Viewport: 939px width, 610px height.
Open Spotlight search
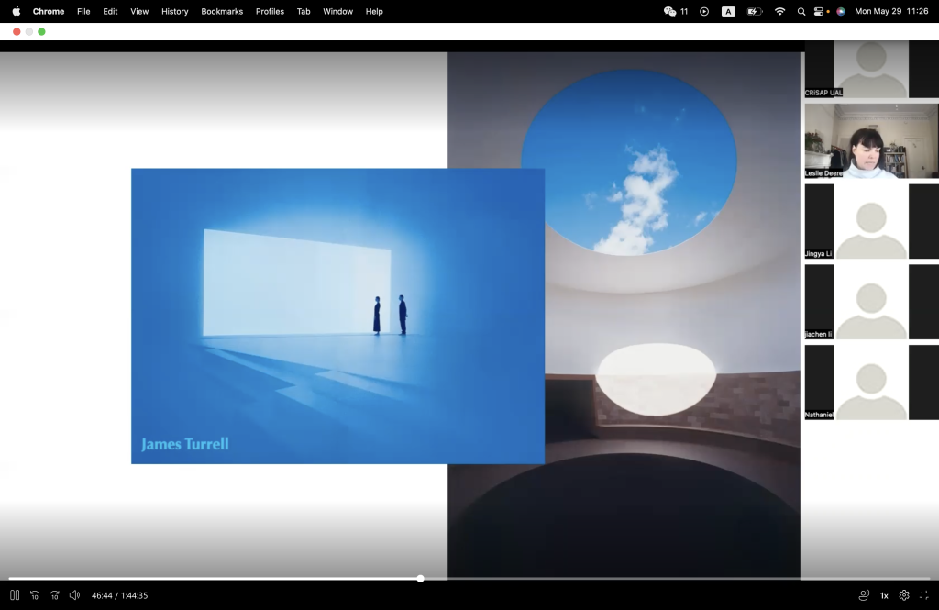(801, 11)
